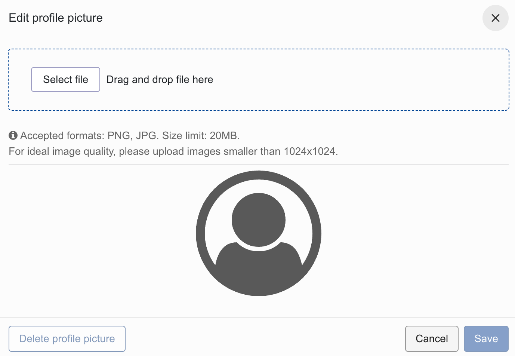Click the Accepted formats PNG, JPG text
Screen dimensions: 515x356
pyautogui.click(x=130, y=135)
